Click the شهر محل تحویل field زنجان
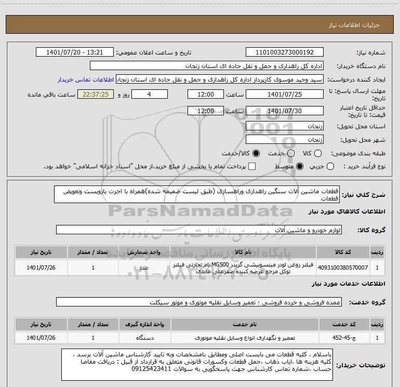Viewport: 400px width, 387px height. click(x=285, y=139)
